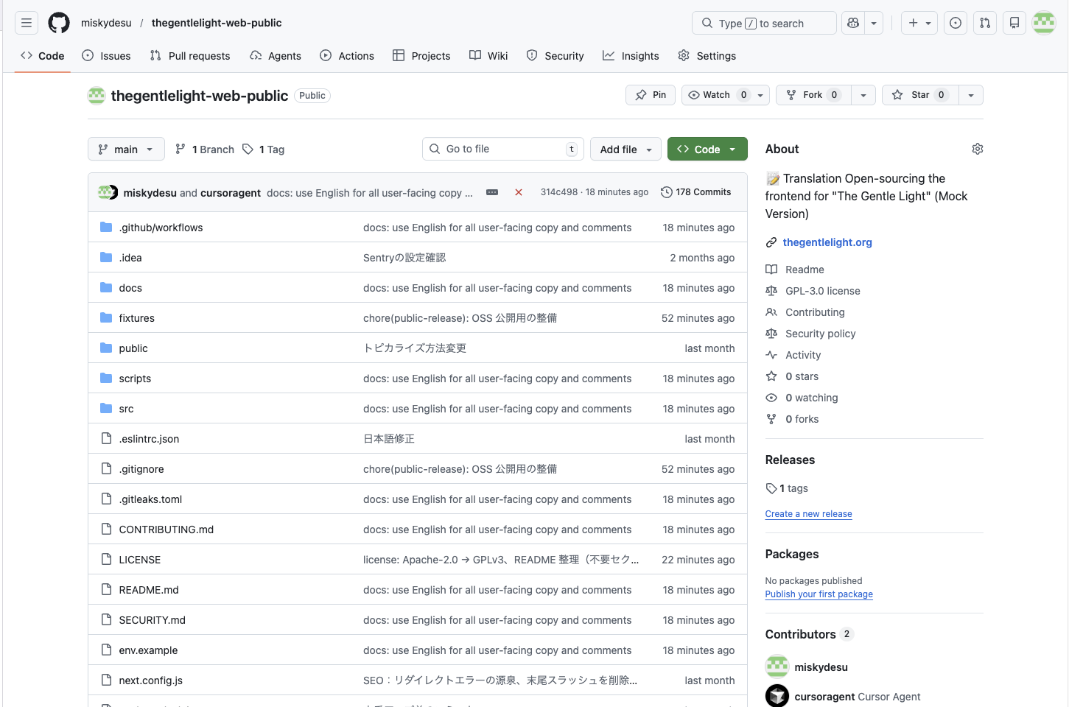The height and width of the screenshot is (707, 1069).
Task: Switch to the Code tab
Action: pos(43,56)
